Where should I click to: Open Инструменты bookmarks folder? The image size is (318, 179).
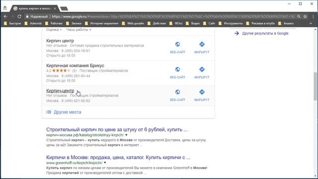pyautogui.click(x=231, y=23)
